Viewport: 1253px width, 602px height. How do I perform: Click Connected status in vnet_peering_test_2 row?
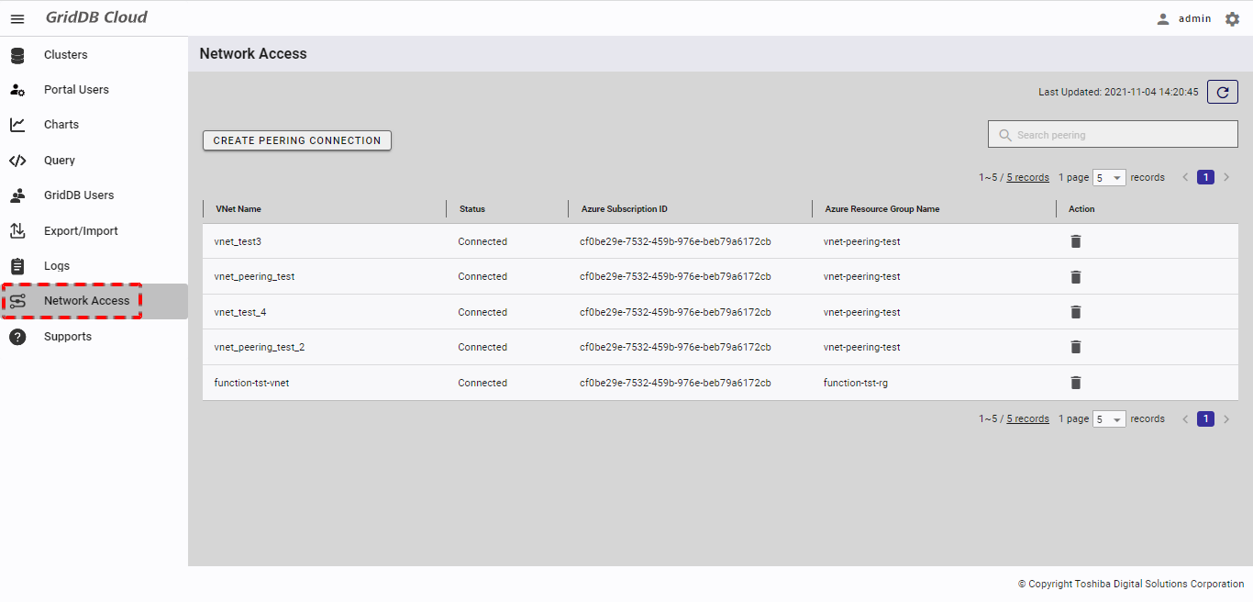point(482,347)
